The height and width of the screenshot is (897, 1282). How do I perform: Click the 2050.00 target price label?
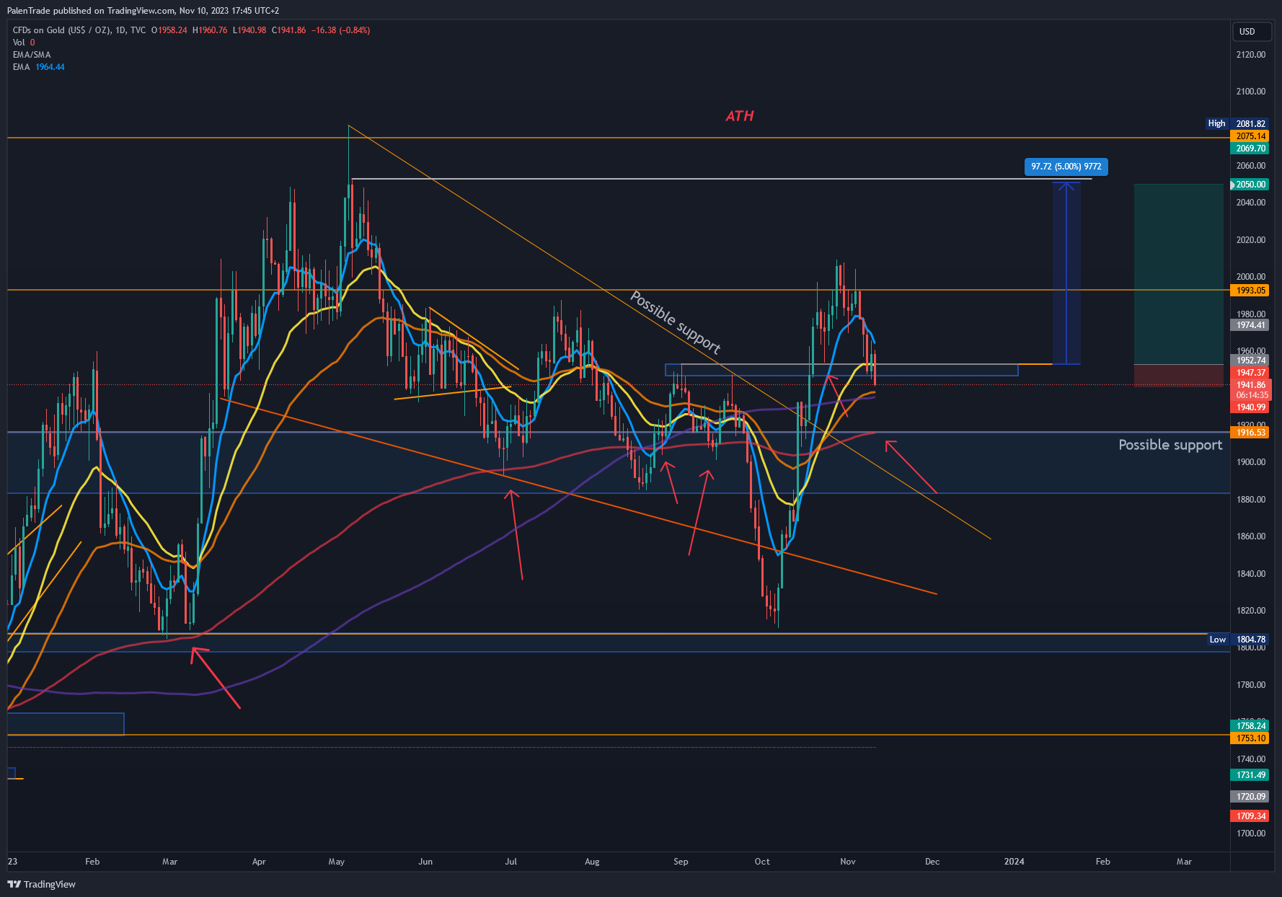coord(1250,185)
